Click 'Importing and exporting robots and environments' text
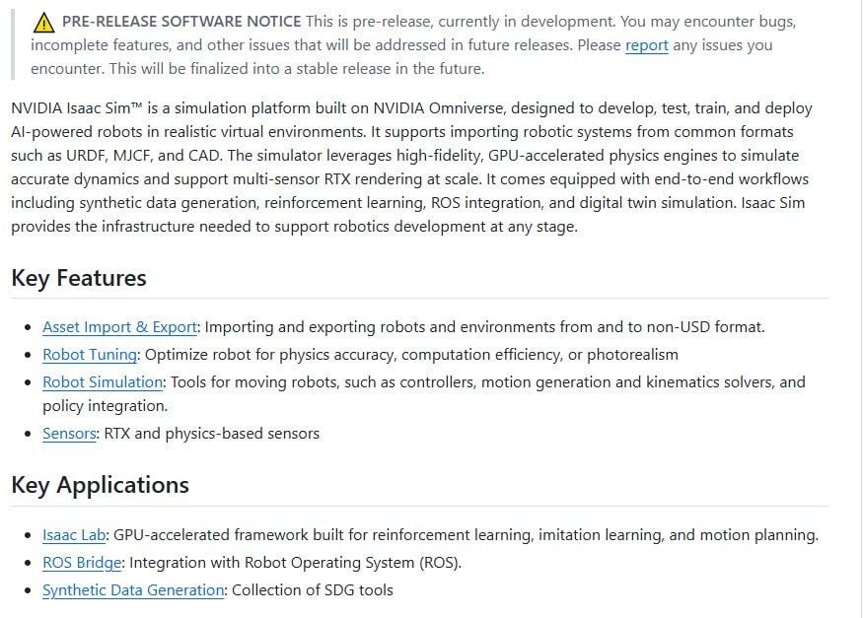Screen dimensions: 863x618 [378, 327]
